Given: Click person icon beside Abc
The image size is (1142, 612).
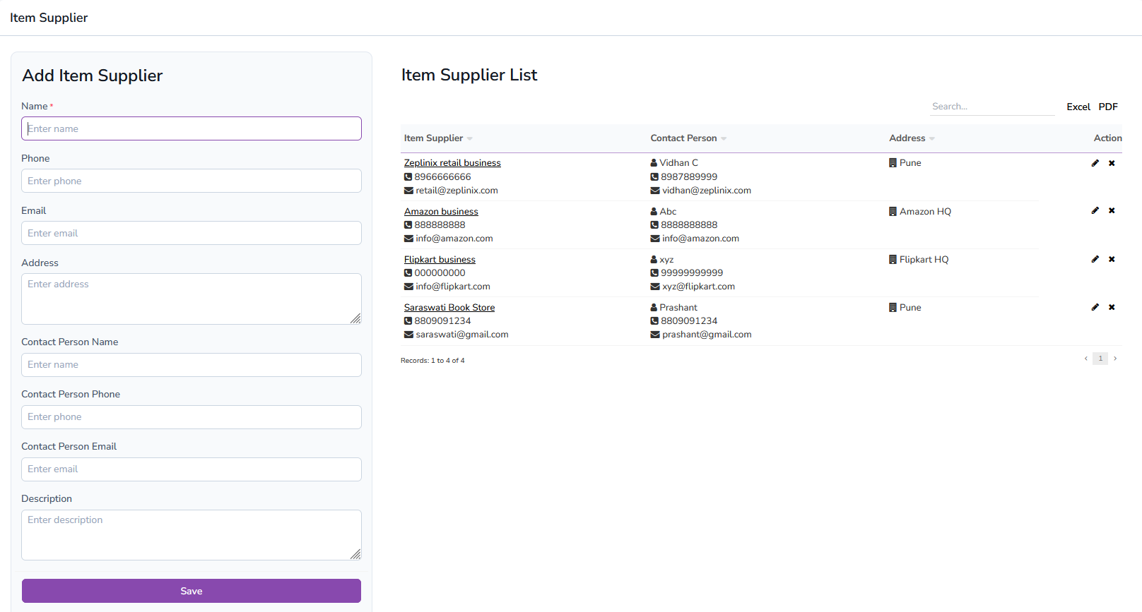Looking at the screenshot, I should tap(654, 212).
